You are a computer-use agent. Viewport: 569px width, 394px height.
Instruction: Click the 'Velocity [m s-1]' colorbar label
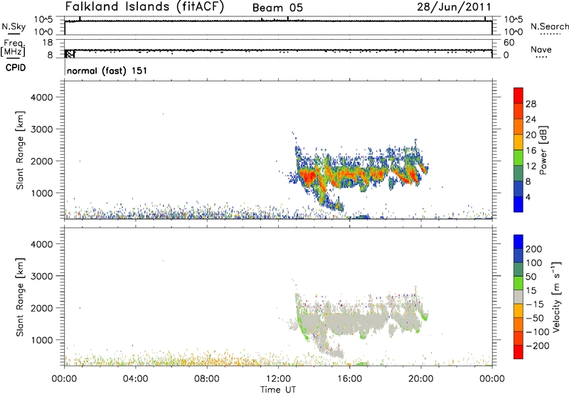(556, 297)
